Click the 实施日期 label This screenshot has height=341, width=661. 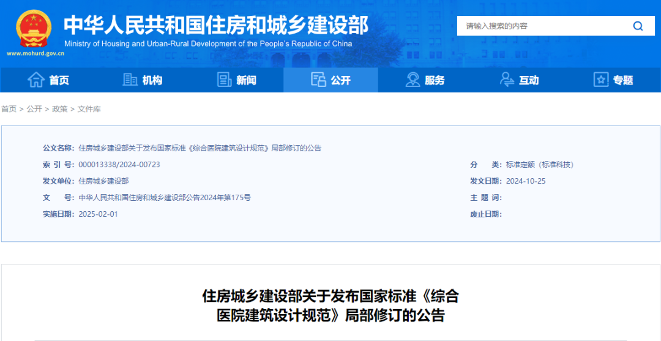(59, 214)
